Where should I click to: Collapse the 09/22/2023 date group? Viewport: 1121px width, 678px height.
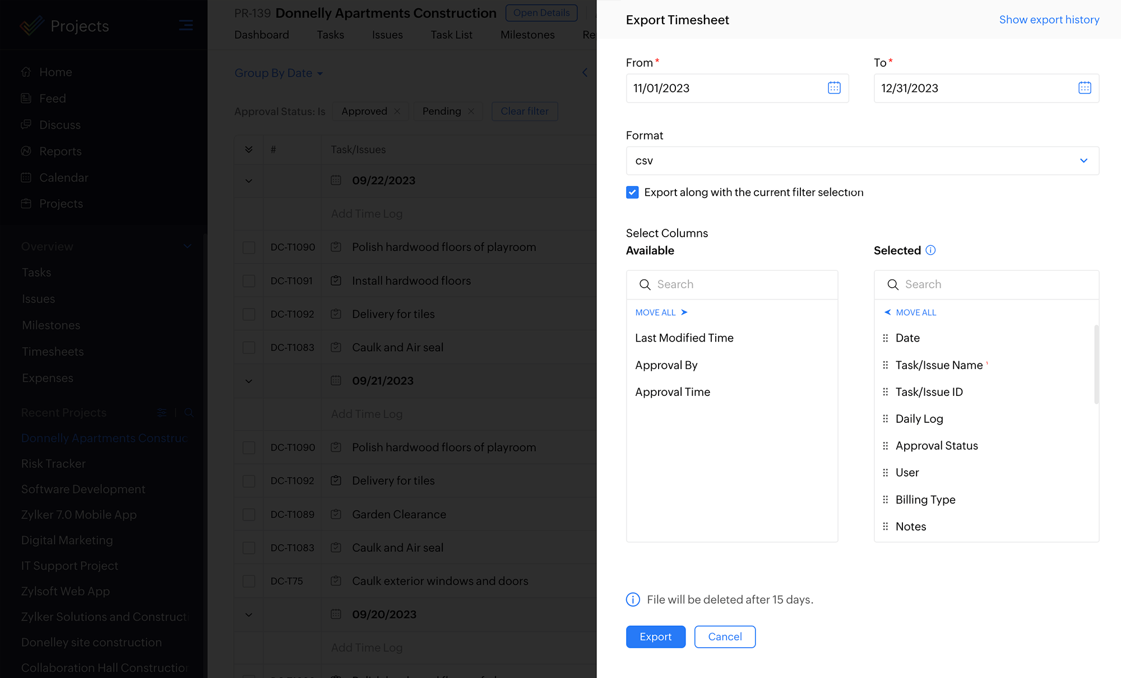point(249,181)
